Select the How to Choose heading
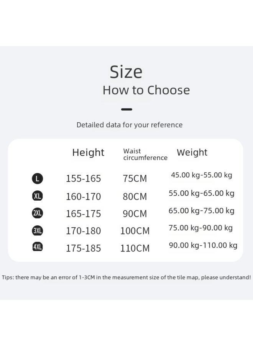This screenshot has width=253, height=346. click(146, 90)
